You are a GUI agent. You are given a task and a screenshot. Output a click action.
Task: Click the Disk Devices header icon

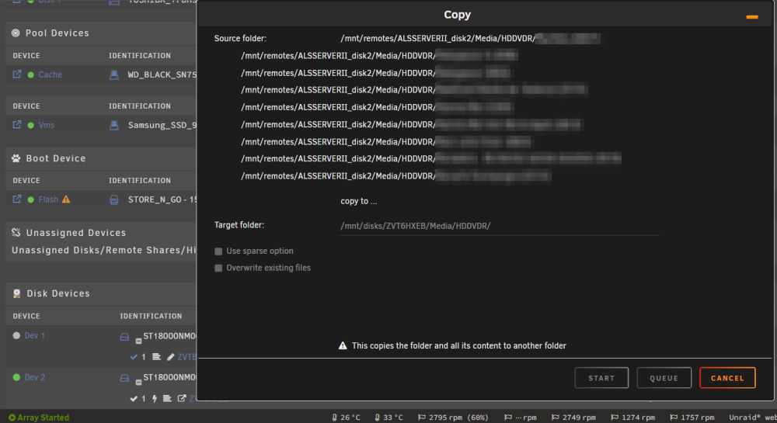(x=16, y=293)
